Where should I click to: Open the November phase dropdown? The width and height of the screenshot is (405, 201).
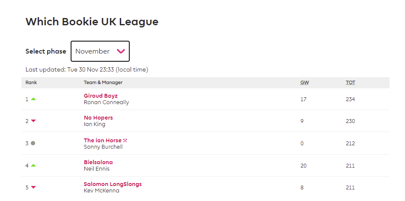point(100,51)
